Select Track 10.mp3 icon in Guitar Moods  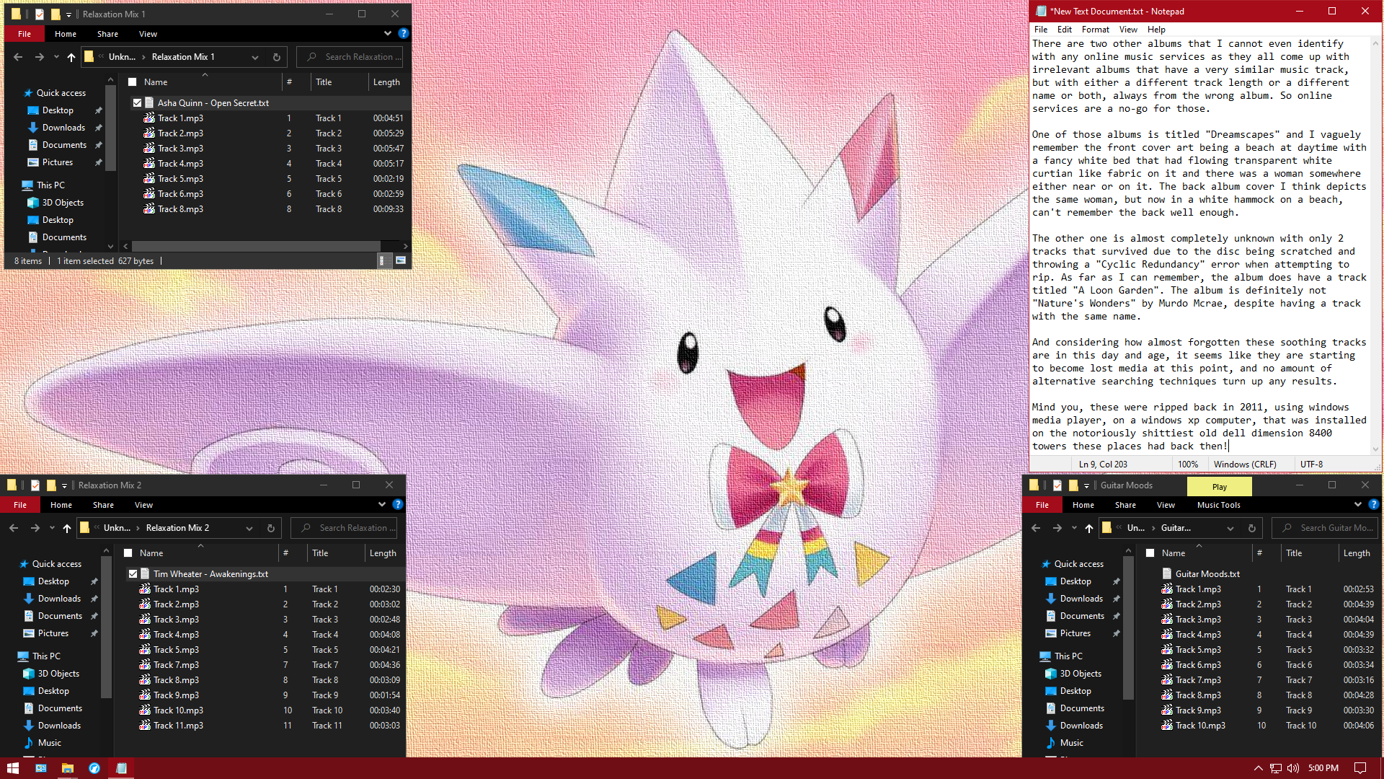[x=1167, y=725]
